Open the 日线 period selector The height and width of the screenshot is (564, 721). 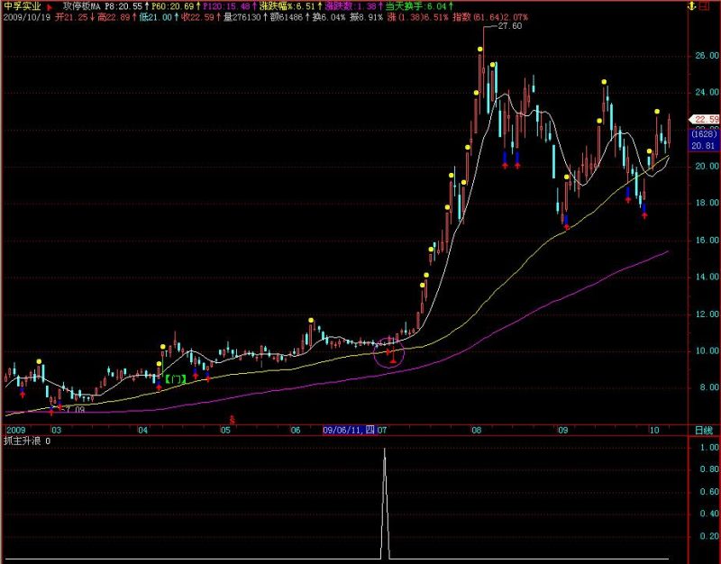click(703, 431)
